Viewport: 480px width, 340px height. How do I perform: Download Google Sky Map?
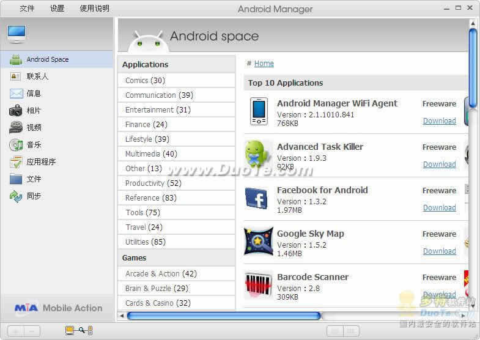tap(439, 251)
